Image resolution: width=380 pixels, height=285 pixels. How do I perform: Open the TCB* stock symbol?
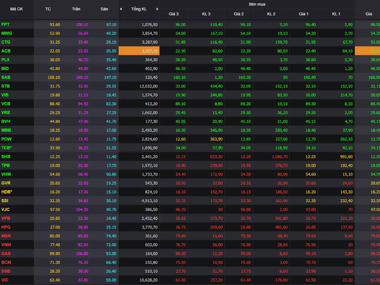7,148
